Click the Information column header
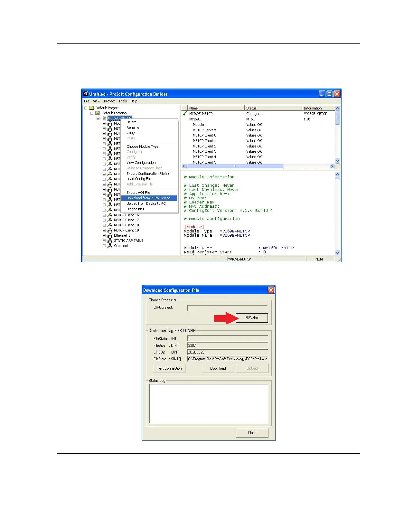Image resolution: width=394 pixels, height=510 pixels. click(x=318, y=108)
